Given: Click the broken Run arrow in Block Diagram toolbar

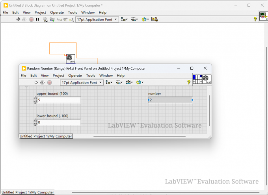Looking at the screenshot, I should [x=18, y=19].
